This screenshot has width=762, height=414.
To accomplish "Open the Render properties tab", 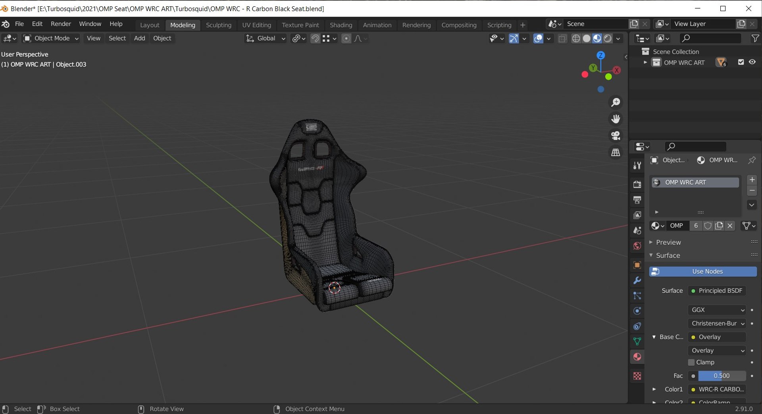I will (x=637, y=184).
